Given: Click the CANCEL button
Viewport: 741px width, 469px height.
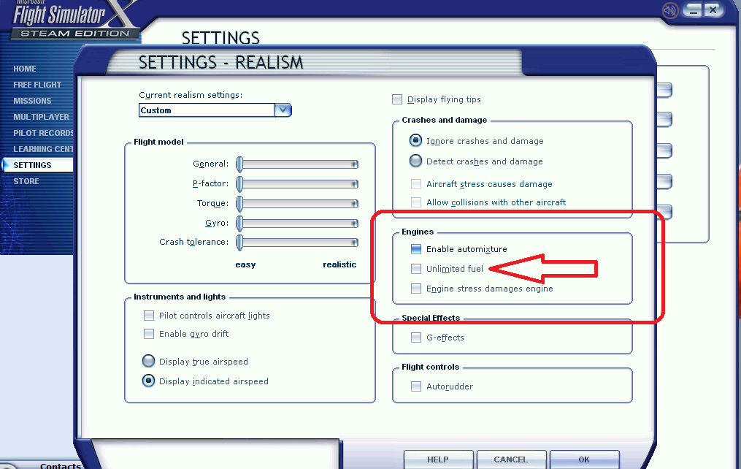Looking at the screenshot, I should point(511,460).
